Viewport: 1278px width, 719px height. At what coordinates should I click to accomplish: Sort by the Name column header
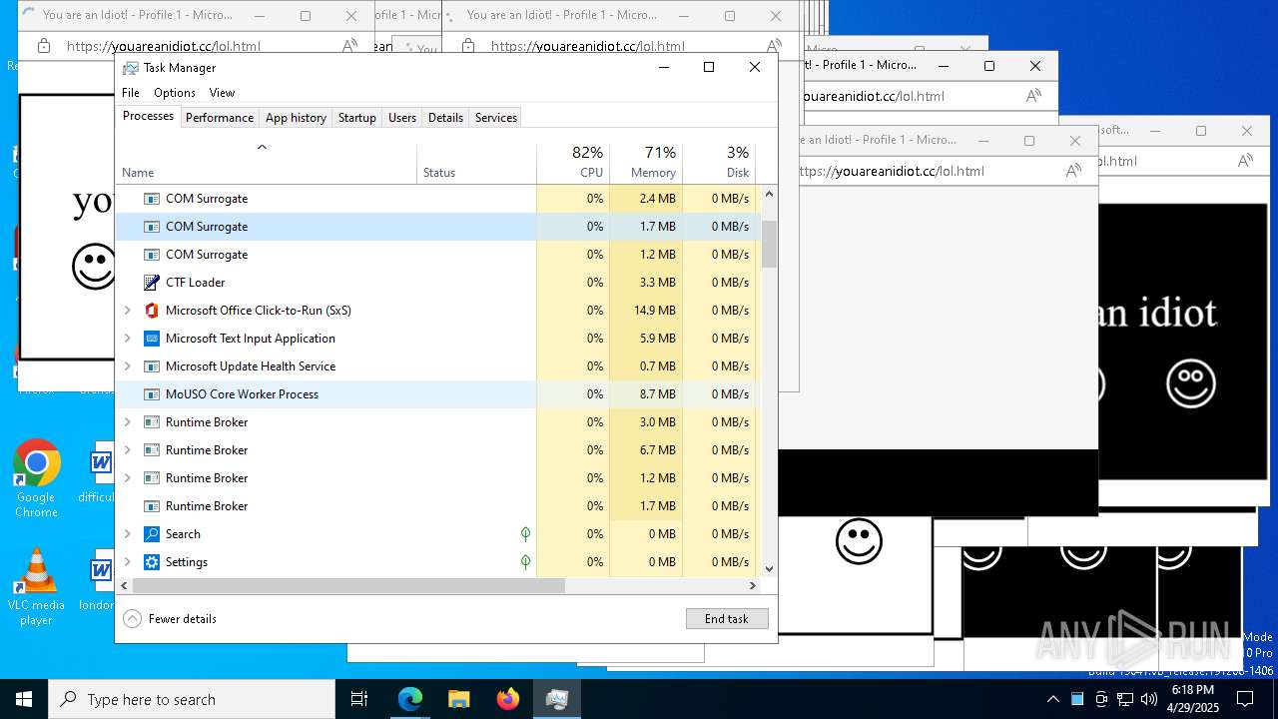[267, 163]
